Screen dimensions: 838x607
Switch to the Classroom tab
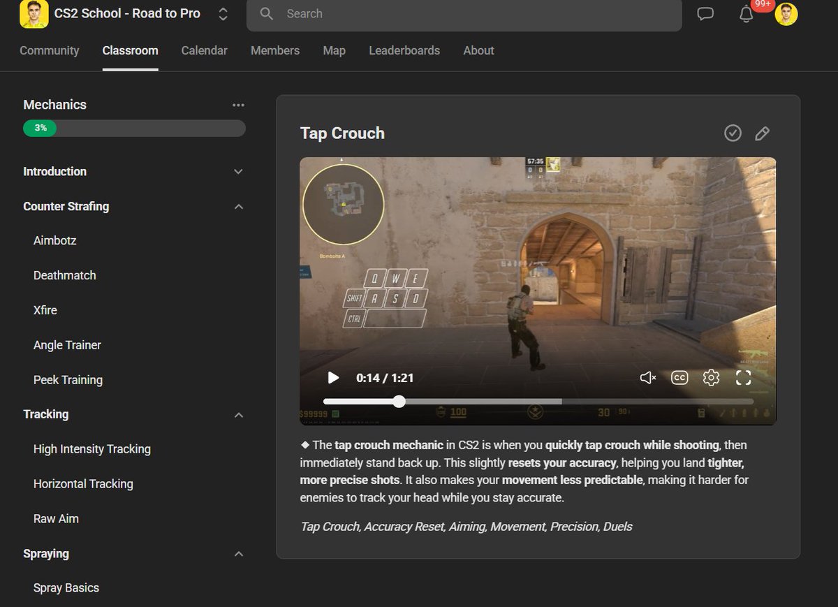(130, 50)
